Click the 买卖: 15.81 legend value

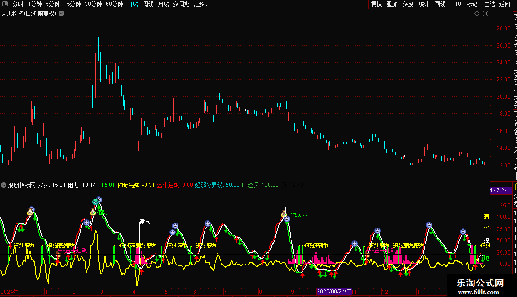(x=51, y=185)
